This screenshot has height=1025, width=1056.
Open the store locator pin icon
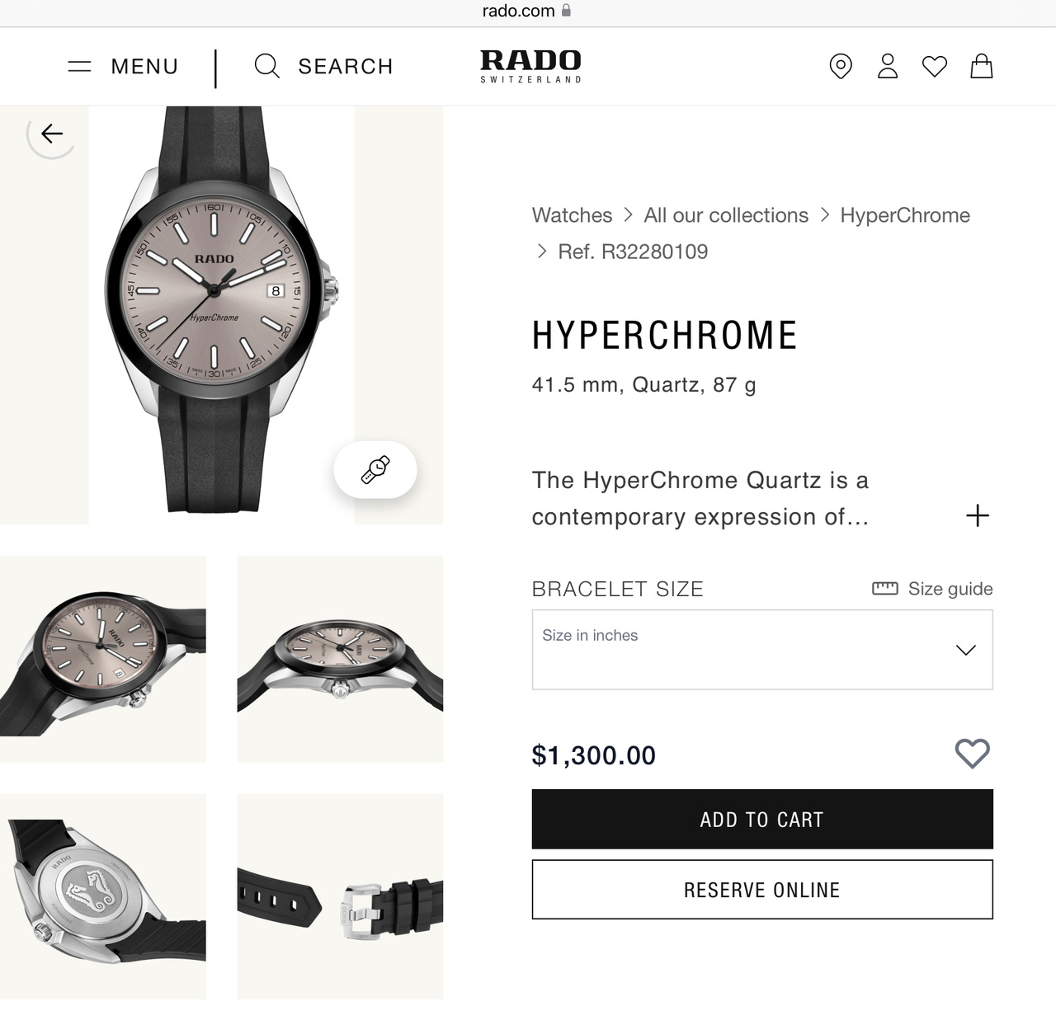[x=840, y=66]
